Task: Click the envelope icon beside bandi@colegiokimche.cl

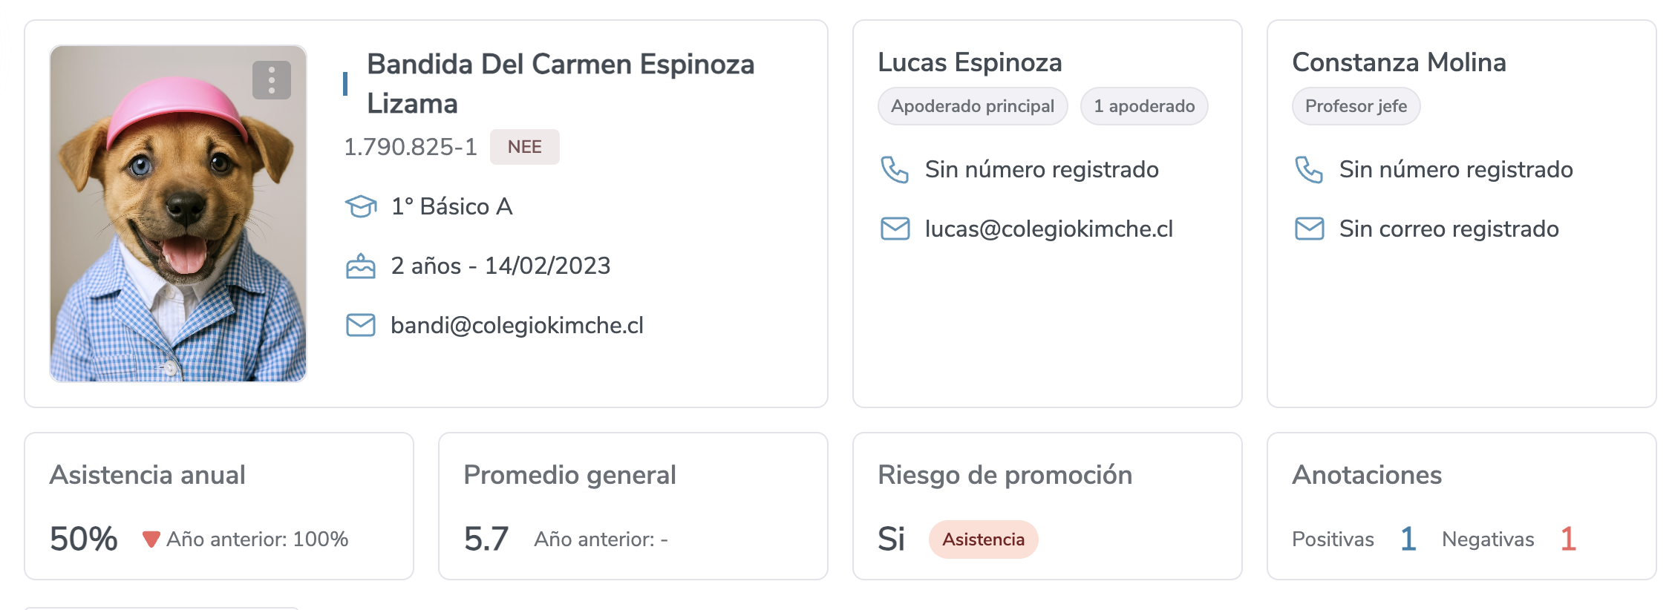Action: pos(361,325)
